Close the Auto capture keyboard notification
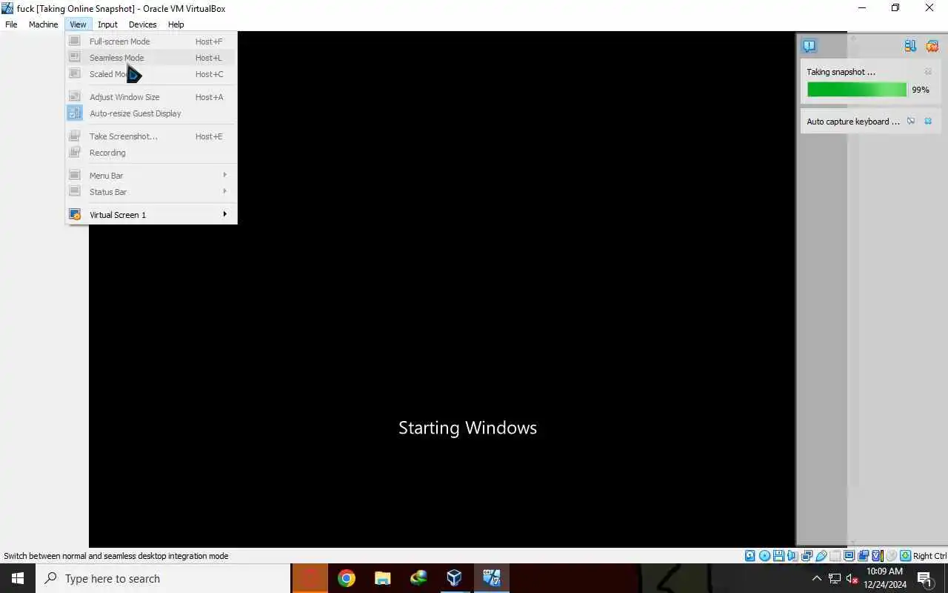Viewport: 948px width, 593px height. pos(928,122)
